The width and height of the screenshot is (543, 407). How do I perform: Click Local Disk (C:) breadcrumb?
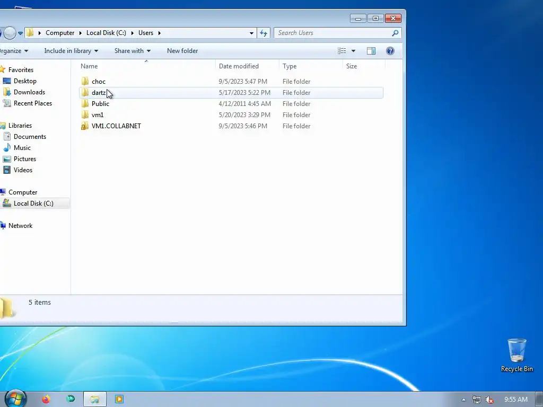coord(106,33)
